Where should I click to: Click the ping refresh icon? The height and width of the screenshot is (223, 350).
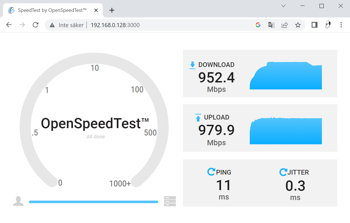[x=211, y=172]
